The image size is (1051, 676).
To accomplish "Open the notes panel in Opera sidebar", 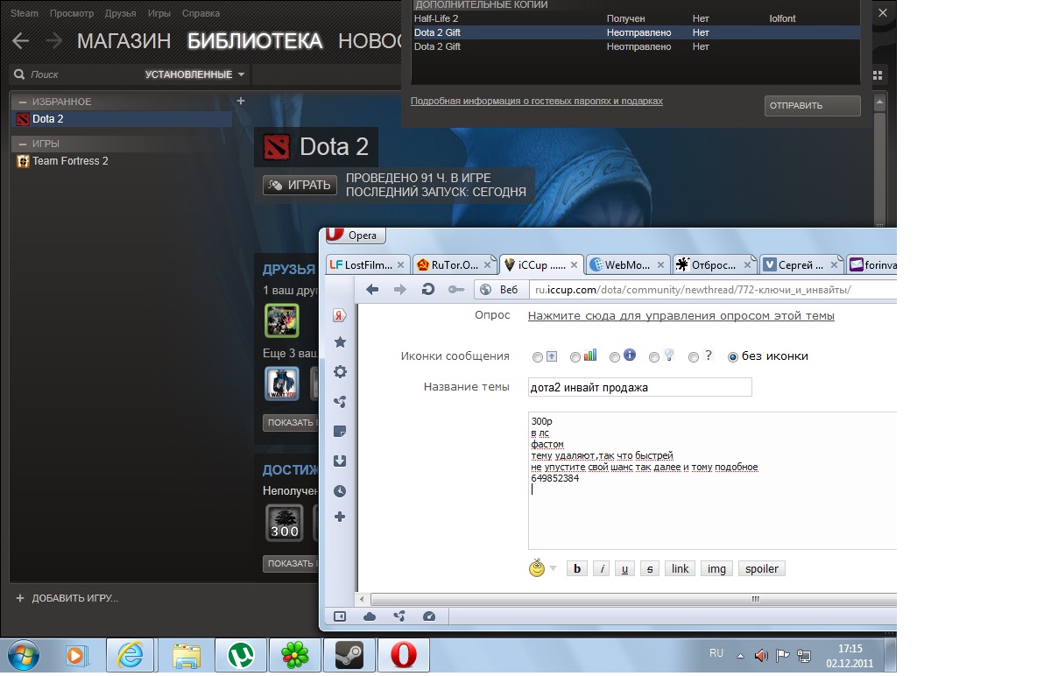I will [340, 432].
